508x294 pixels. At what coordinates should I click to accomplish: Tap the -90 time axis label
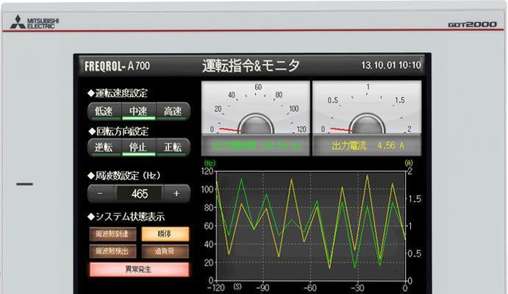pos(262,288)
